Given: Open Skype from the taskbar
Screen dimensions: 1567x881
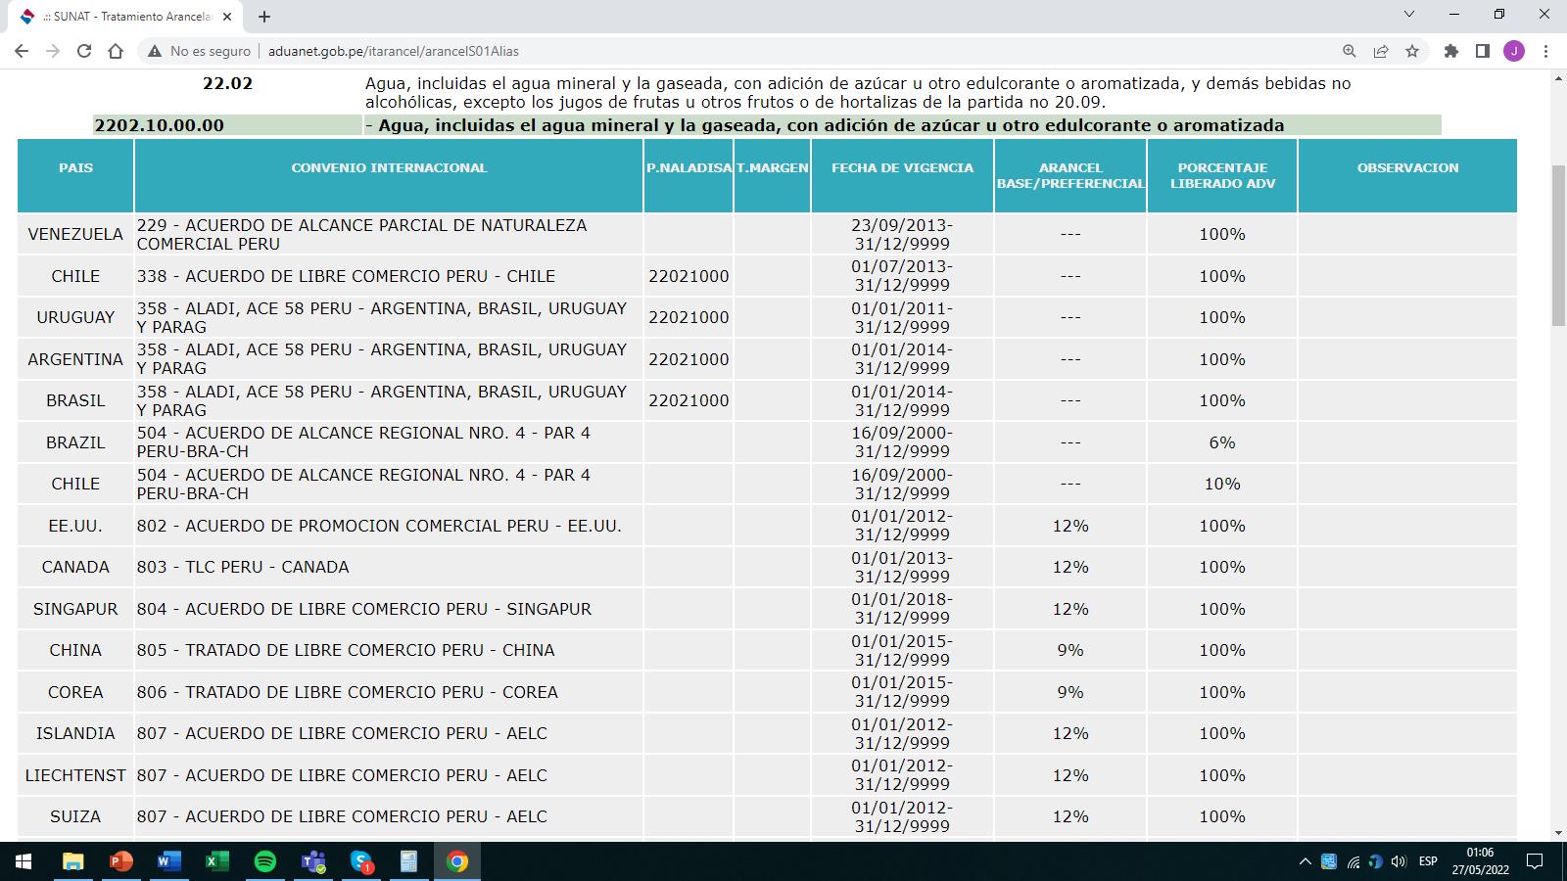Looking at the screenshot, I should 361,861.
